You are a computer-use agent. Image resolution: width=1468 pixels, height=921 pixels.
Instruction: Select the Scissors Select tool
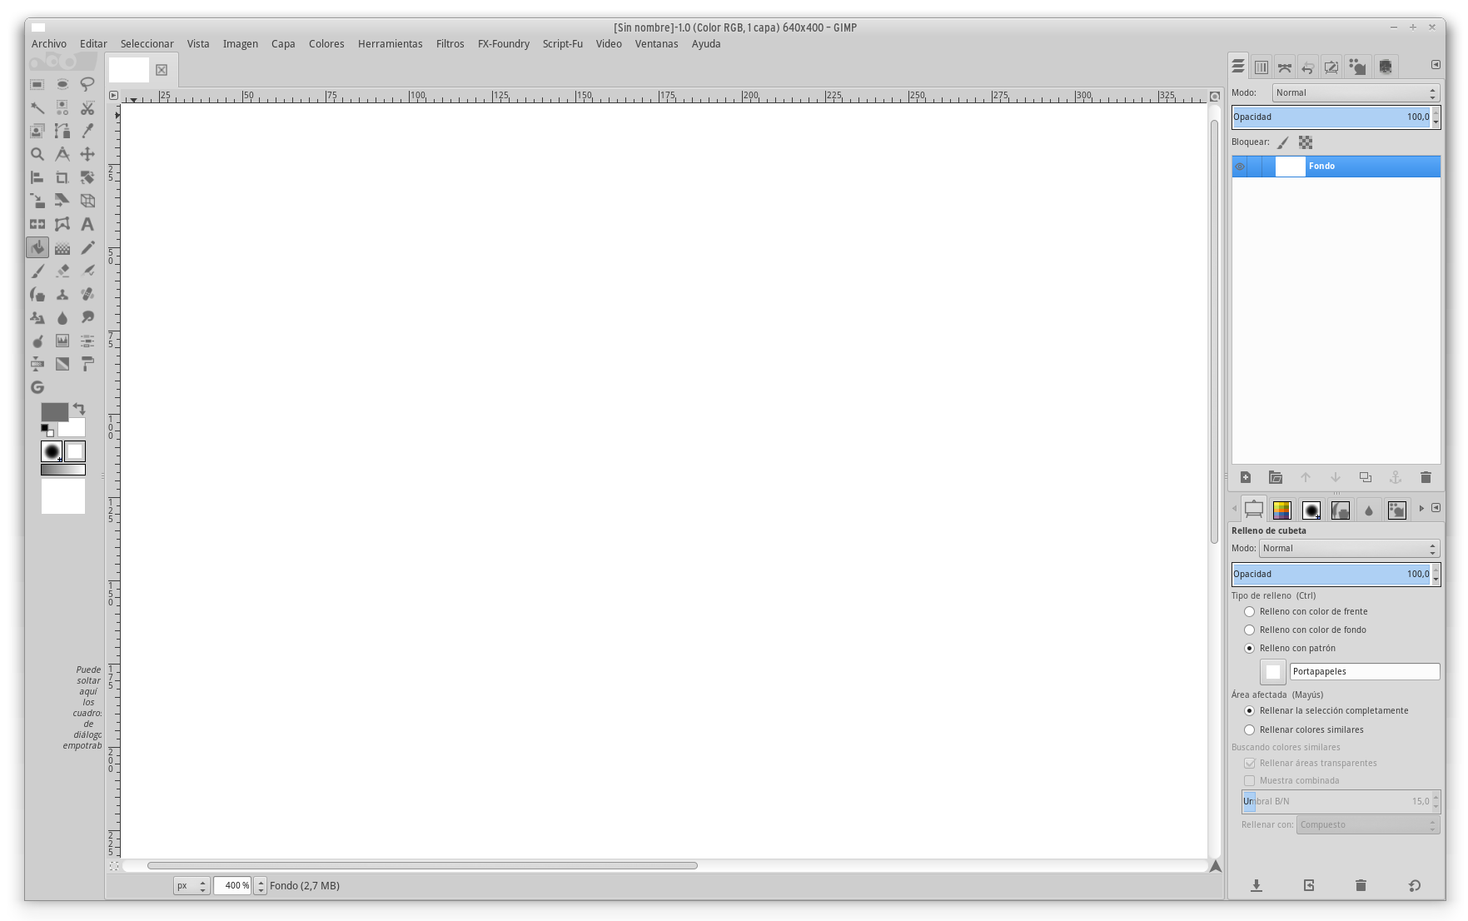(87, 107)
